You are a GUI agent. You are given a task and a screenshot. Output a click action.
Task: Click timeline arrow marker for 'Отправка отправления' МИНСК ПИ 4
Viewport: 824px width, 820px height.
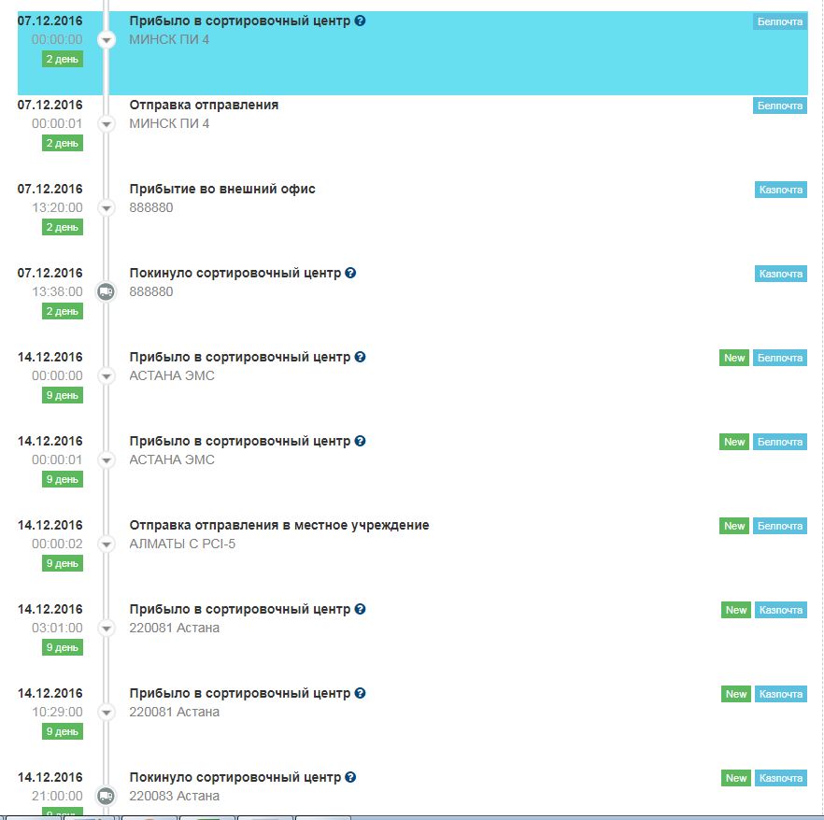106,123
